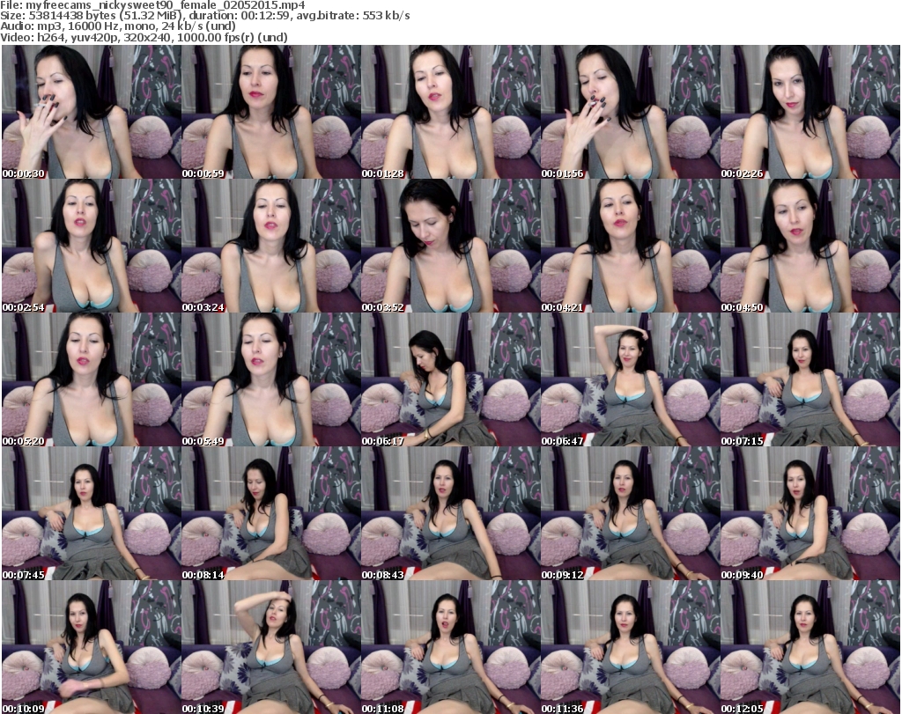Select the thumbnail stamped 00:08:14

[x=271, y=513]
